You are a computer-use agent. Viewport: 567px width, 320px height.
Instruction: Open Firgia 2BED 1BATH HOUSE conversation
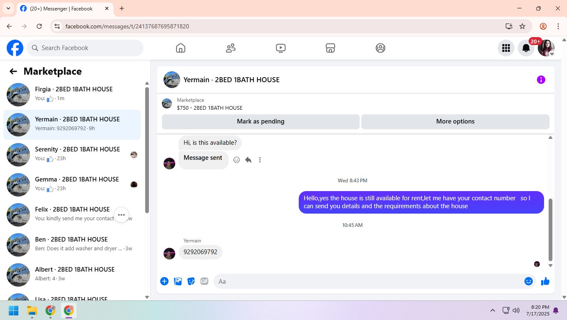pyautogui.click(x=72, y=95)
